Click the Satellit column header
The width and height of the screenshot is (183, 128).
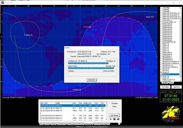point(58,103)
